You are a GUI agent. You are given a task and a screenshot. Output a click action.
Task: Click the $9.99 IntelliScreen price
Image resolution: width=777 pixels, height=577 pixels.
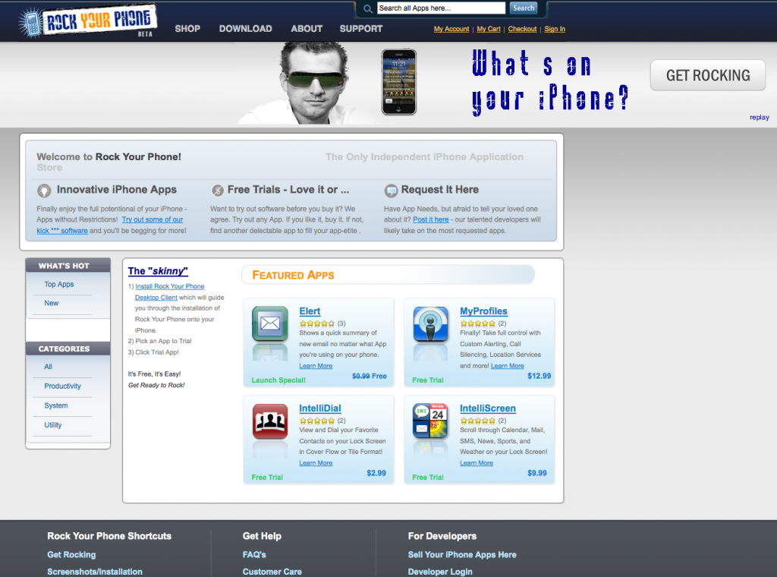[x=537, y=473]
